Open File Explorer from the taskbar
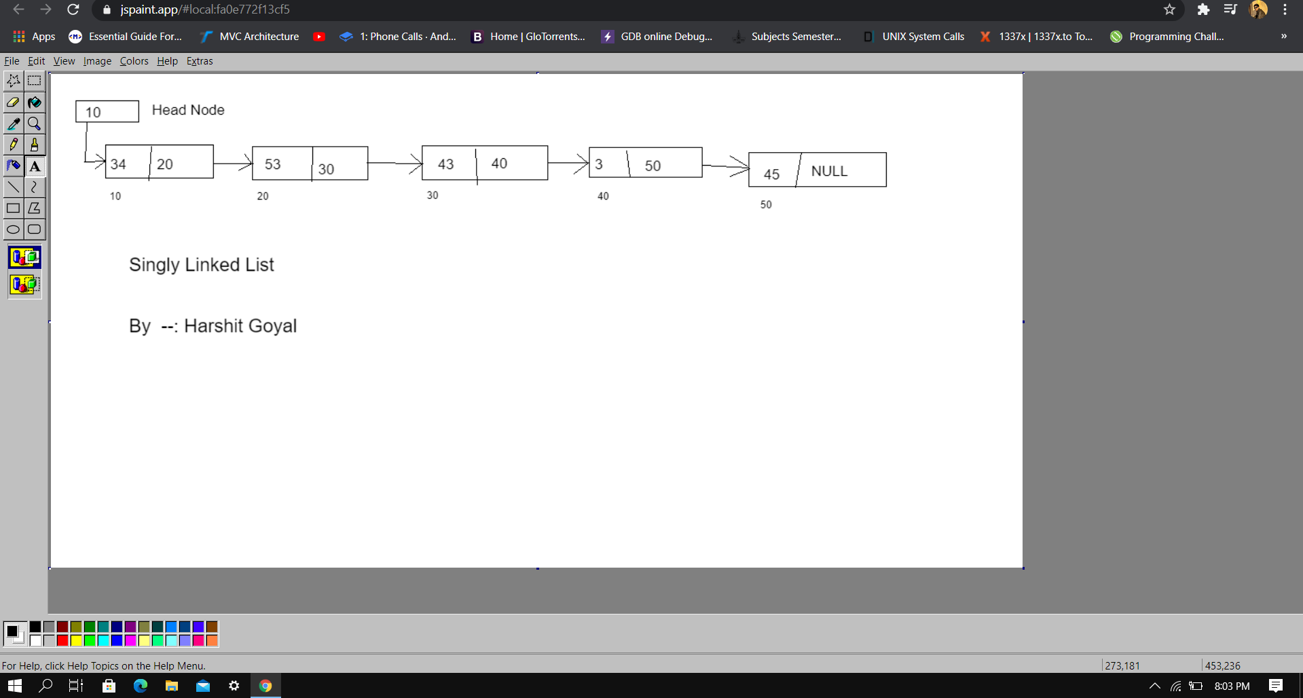The height and width of the screenshot is (698, 1303). click(172, 686)
